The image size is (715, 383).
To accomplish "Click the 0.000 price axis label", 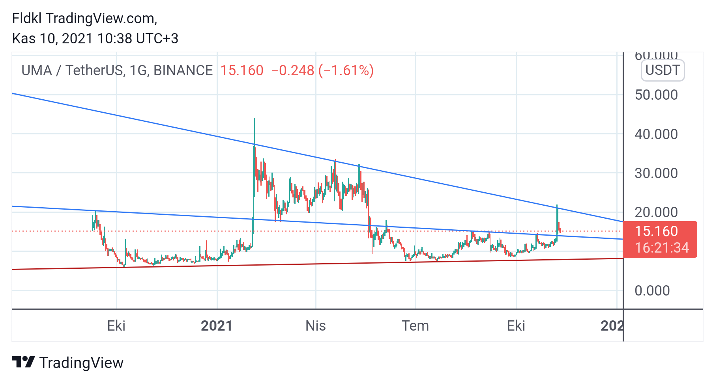I will tap(652, 291).
